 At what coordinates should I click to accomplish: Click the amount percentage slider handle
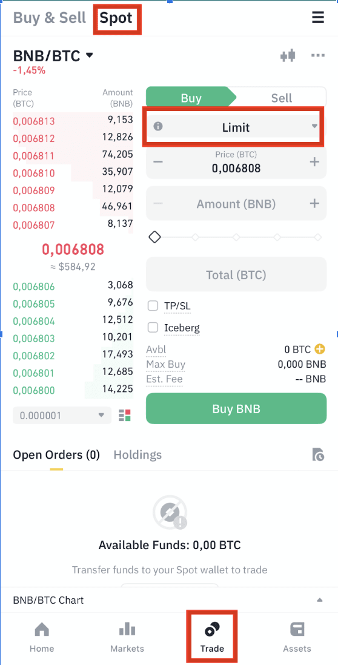coord(154,237)
